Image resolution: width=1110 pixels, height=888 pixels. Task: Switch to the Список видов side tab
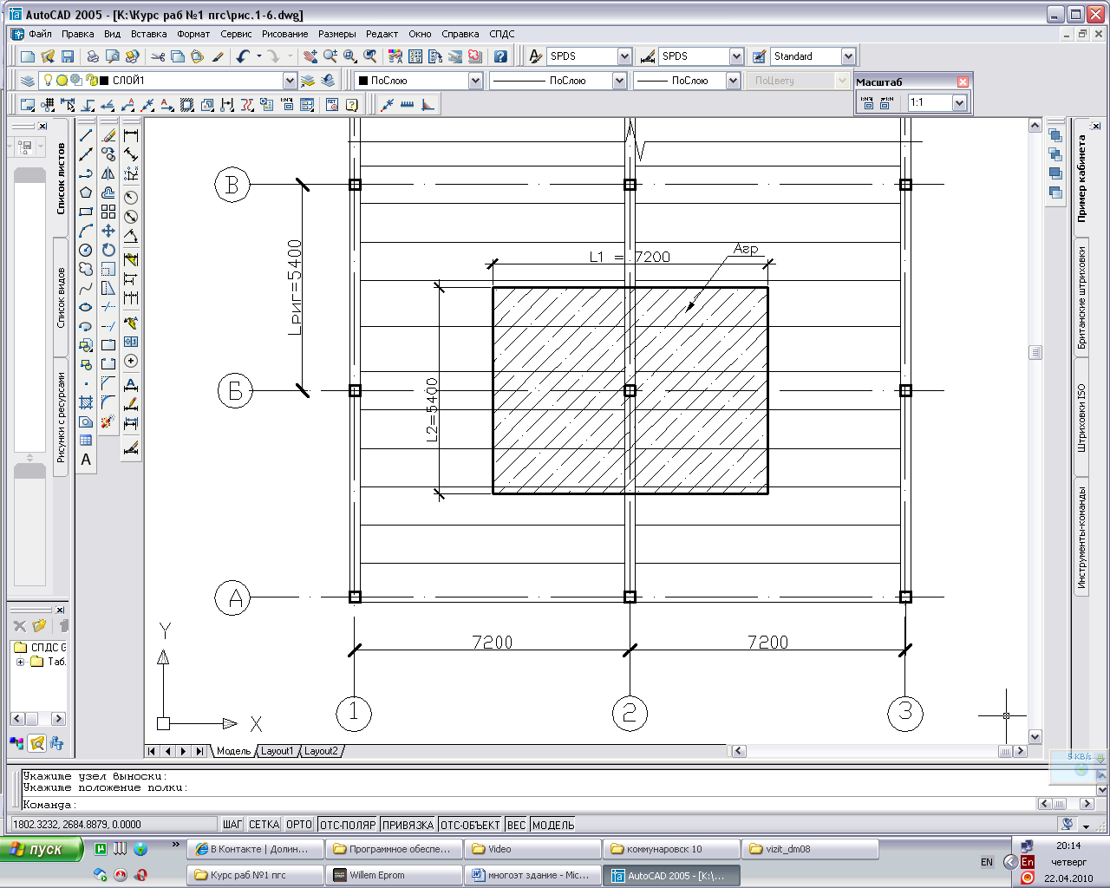[x=61, y=297]
